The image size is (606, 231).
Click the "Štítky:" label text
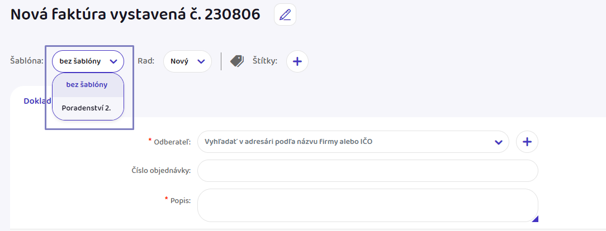pos(265,61)
